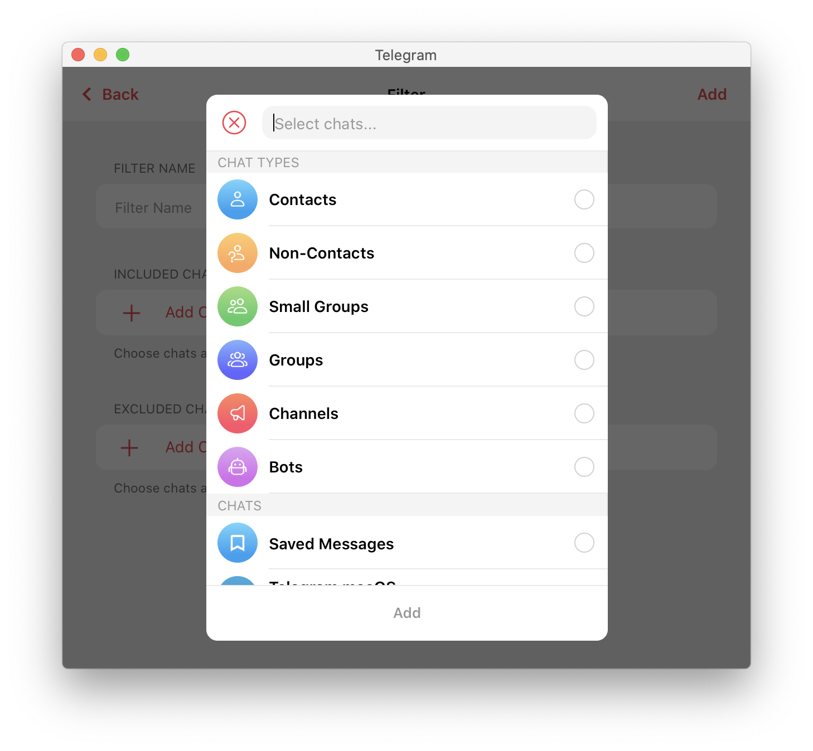Click the Add button at dialog bottom
Screen dimensions: 813x751
pyautogui.click(x=407, y=613)
